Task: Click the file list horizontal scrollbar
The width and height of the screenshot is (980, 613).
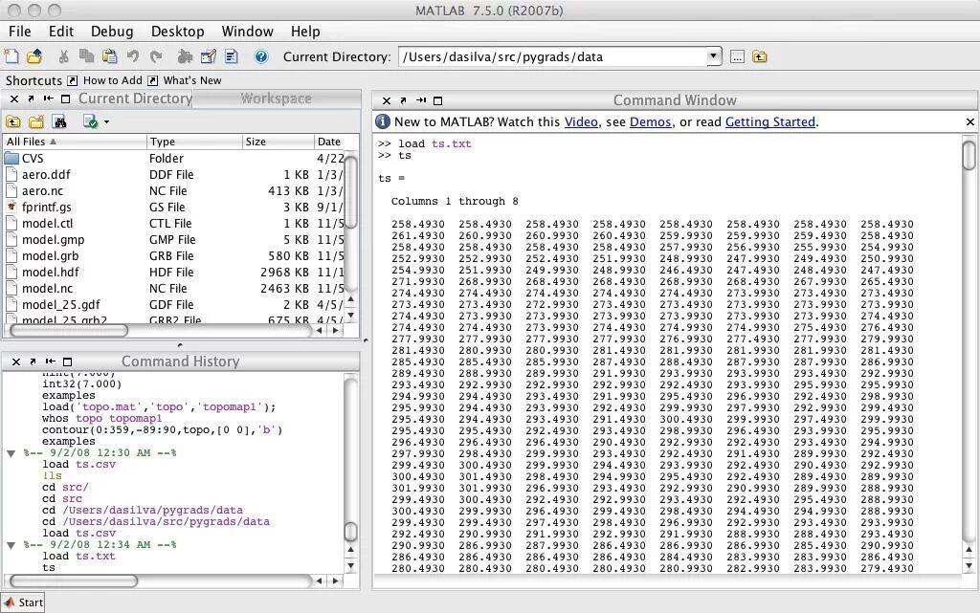Action: (x=69, y=331)
